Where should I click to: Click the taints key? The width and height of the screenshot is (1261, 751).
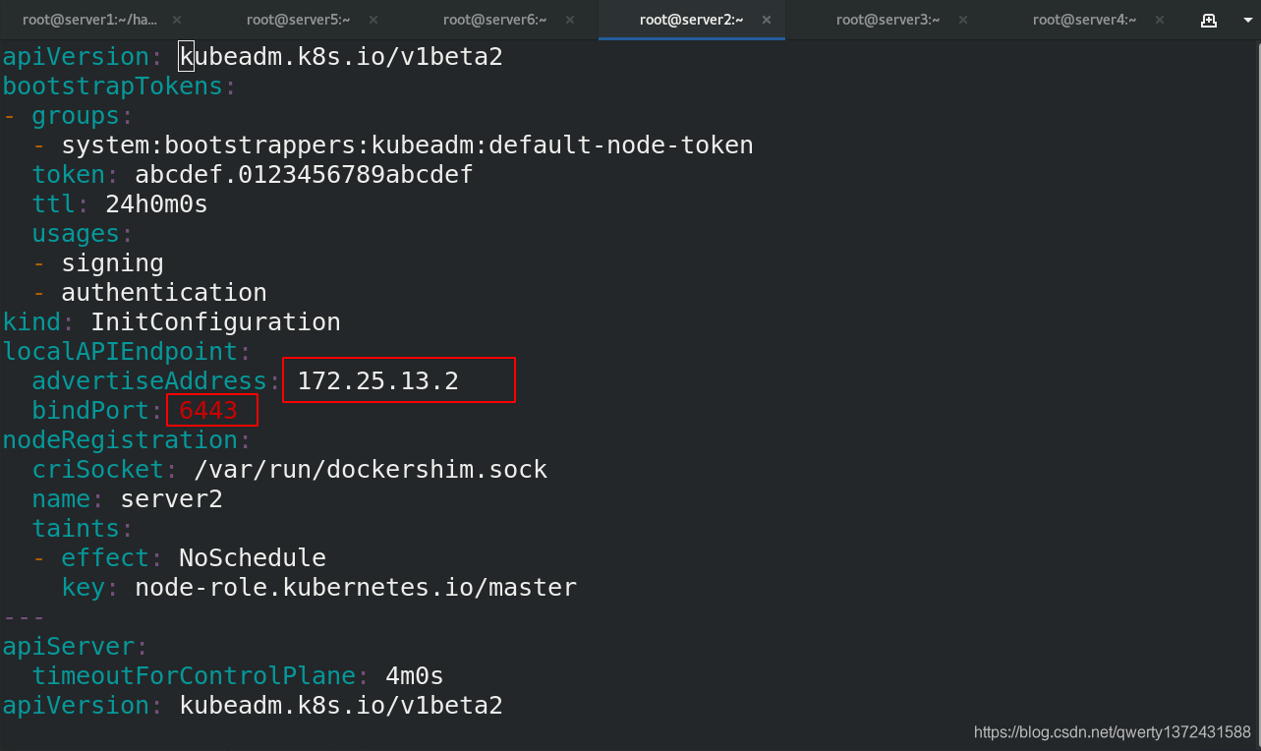coord(76,529)
